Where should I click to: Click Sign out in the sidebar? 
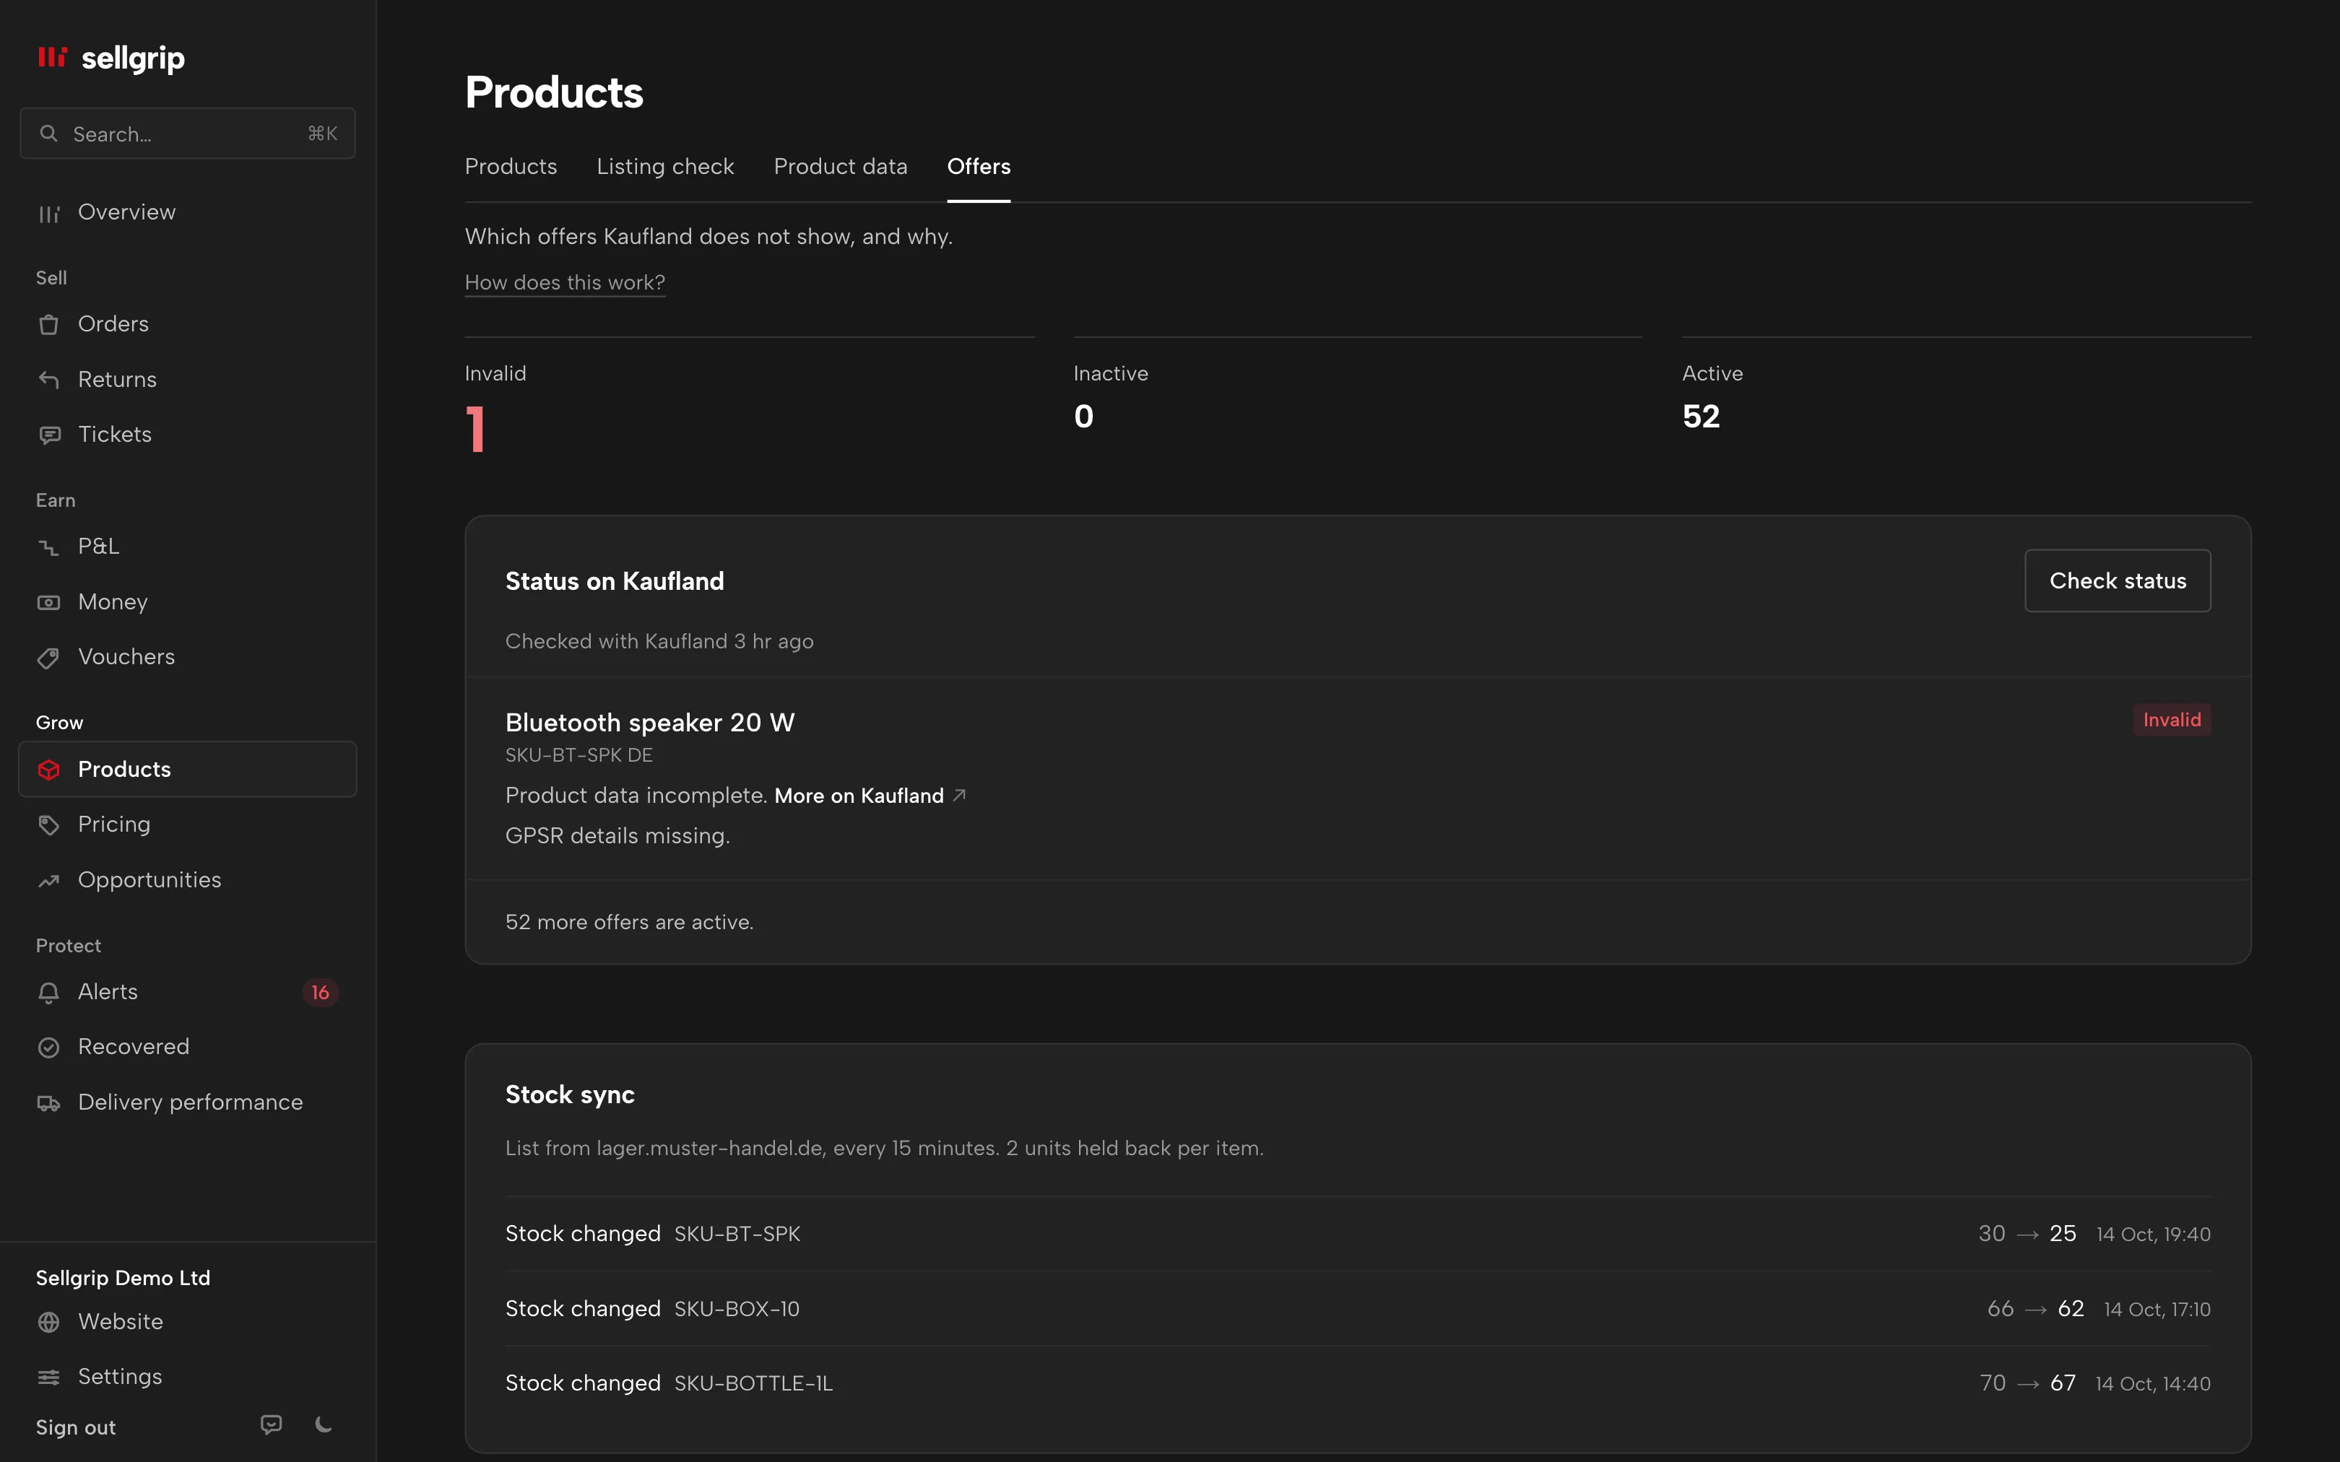(75, 1427)
